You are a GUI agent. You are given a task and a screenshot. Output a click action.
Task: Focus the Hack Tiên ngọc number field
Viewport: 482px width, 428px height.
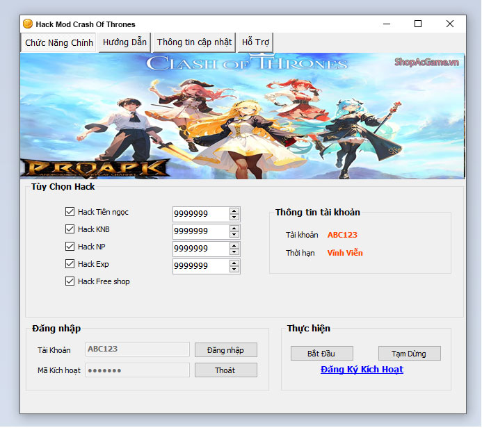click(201, 214)
